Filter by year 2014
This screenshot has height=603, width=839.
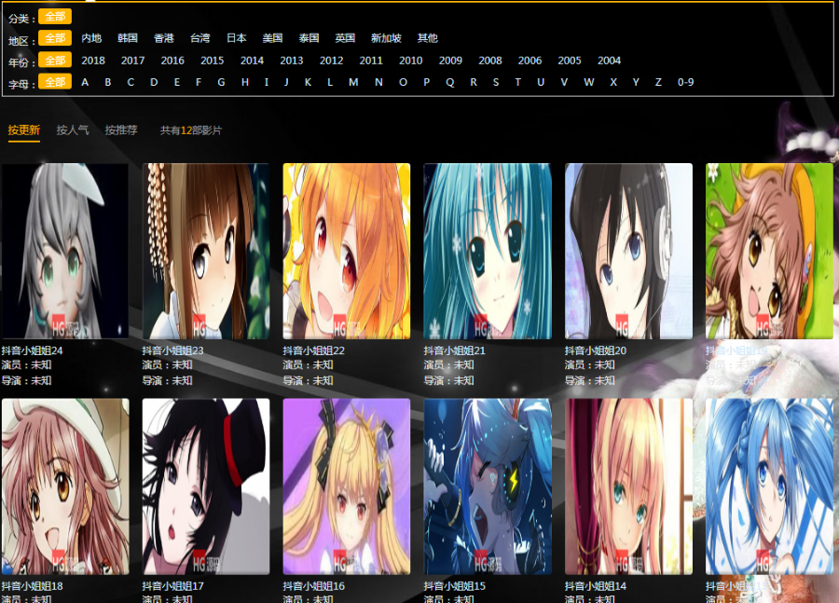[x=252, y=61]
